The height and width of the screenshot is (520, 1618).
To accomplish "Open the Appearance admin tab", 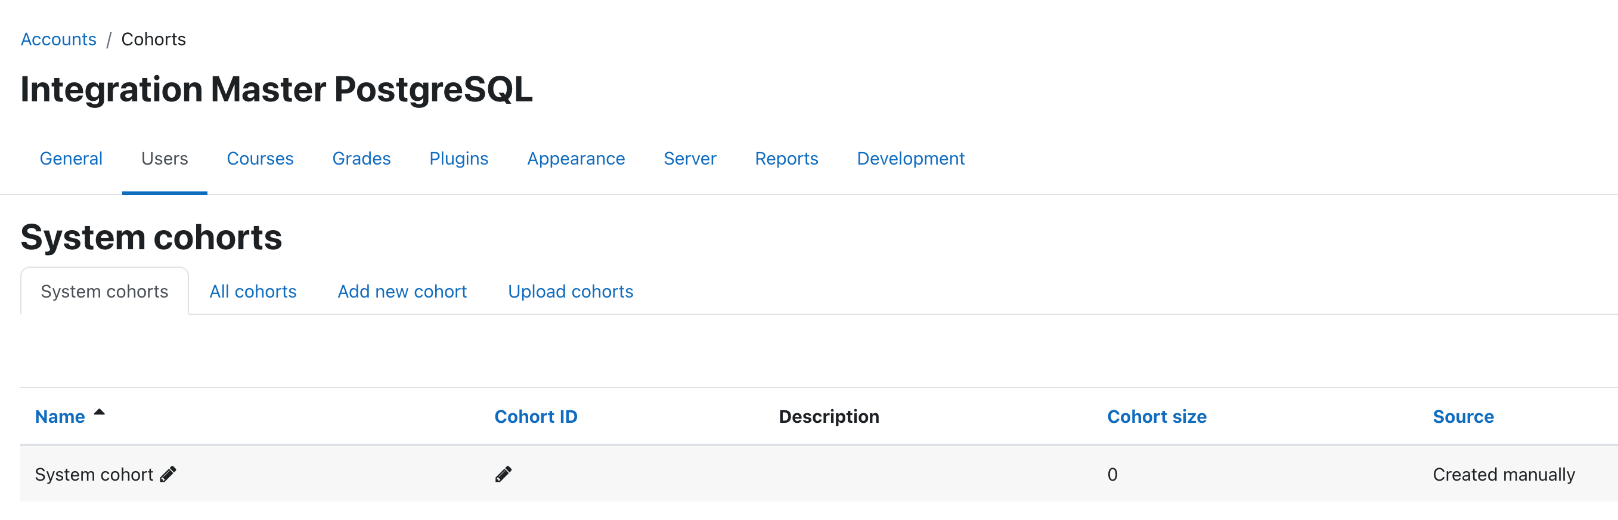I will 576,158.
